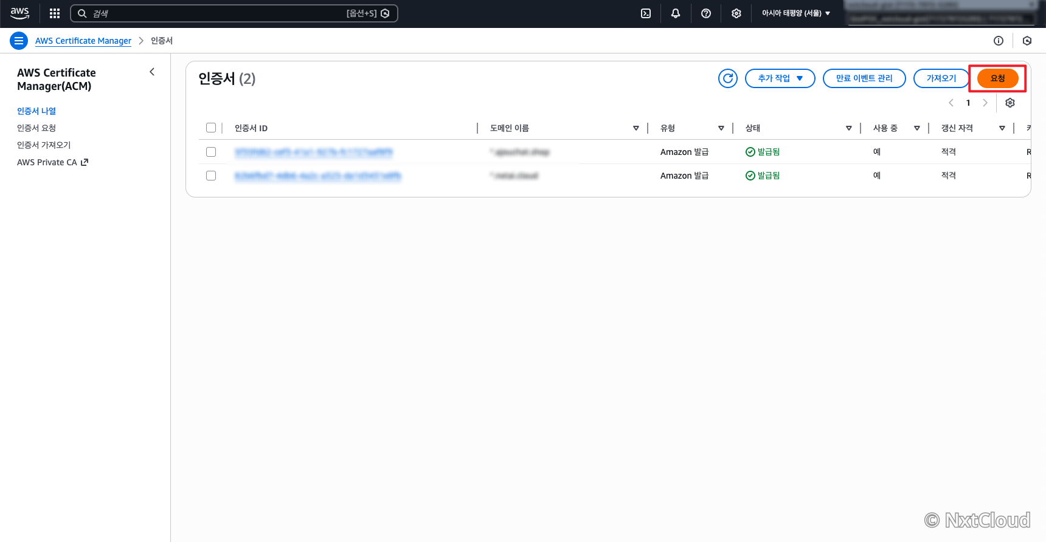1046x542 pixels.
Task: Click the 인증서 (2) heading
Action: 227,79
